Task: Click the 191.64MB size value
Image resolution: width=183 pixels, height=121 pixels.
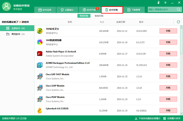Action: coord(104,31)
